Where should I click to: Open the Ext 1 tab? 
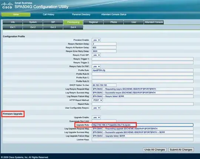[13, 27]
